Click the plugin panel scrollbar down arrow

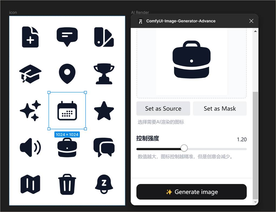pyautogui.click(x=255, y=202)
